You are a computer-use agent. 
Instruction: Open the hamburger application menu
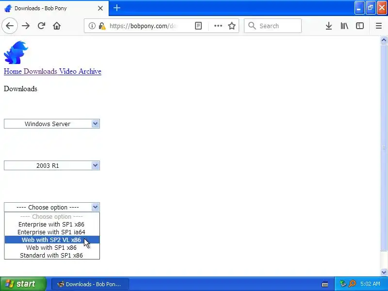(379, 26)
